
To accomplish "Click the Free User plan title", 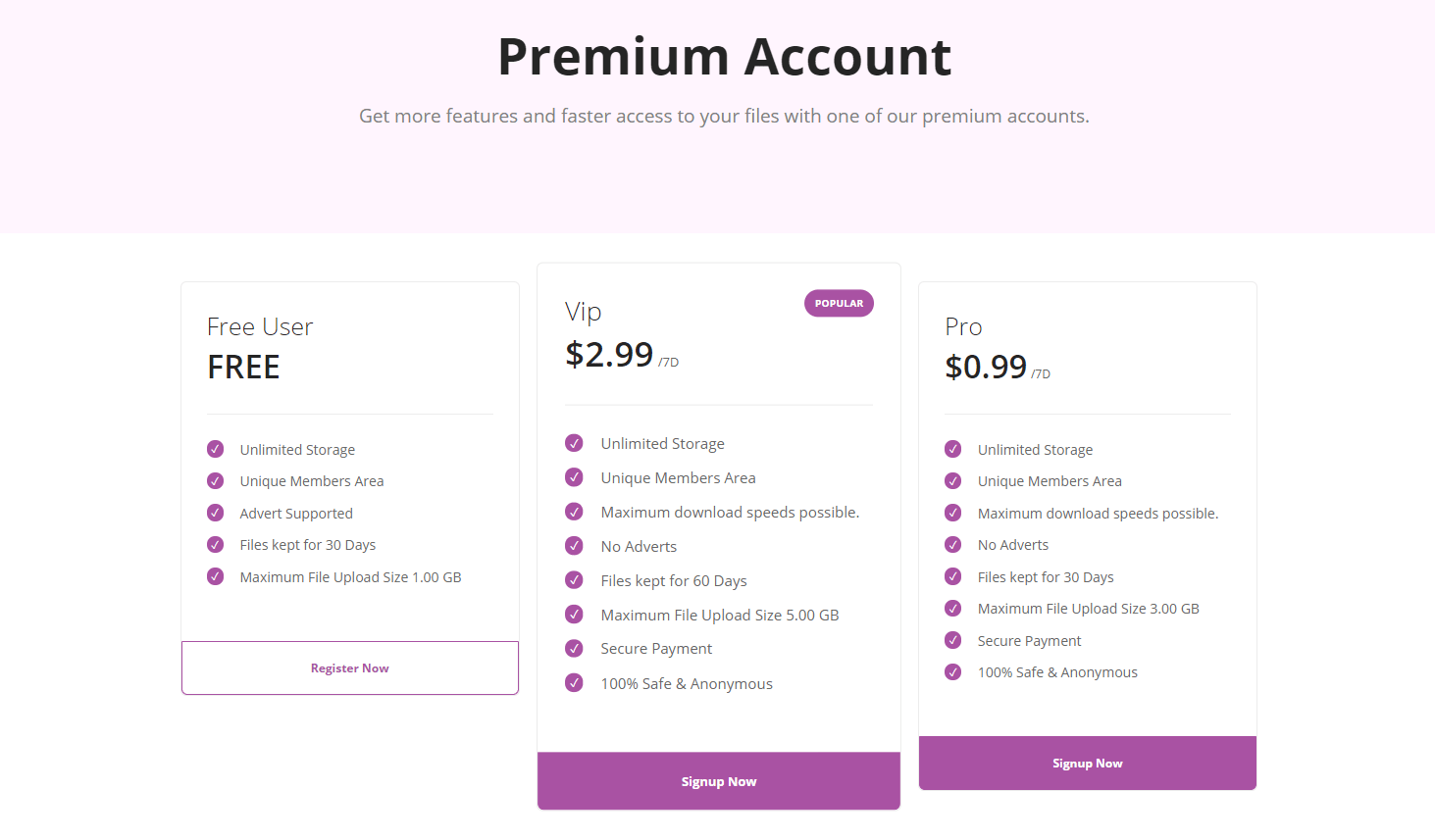I will click(260, 326).
